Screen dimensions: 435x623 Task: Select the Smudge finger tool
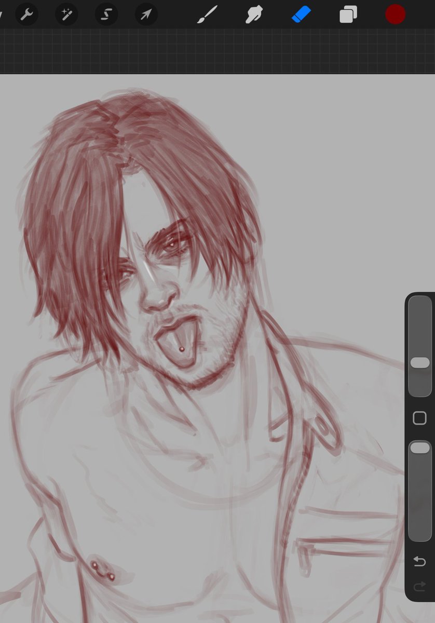(x=254, y=15)
